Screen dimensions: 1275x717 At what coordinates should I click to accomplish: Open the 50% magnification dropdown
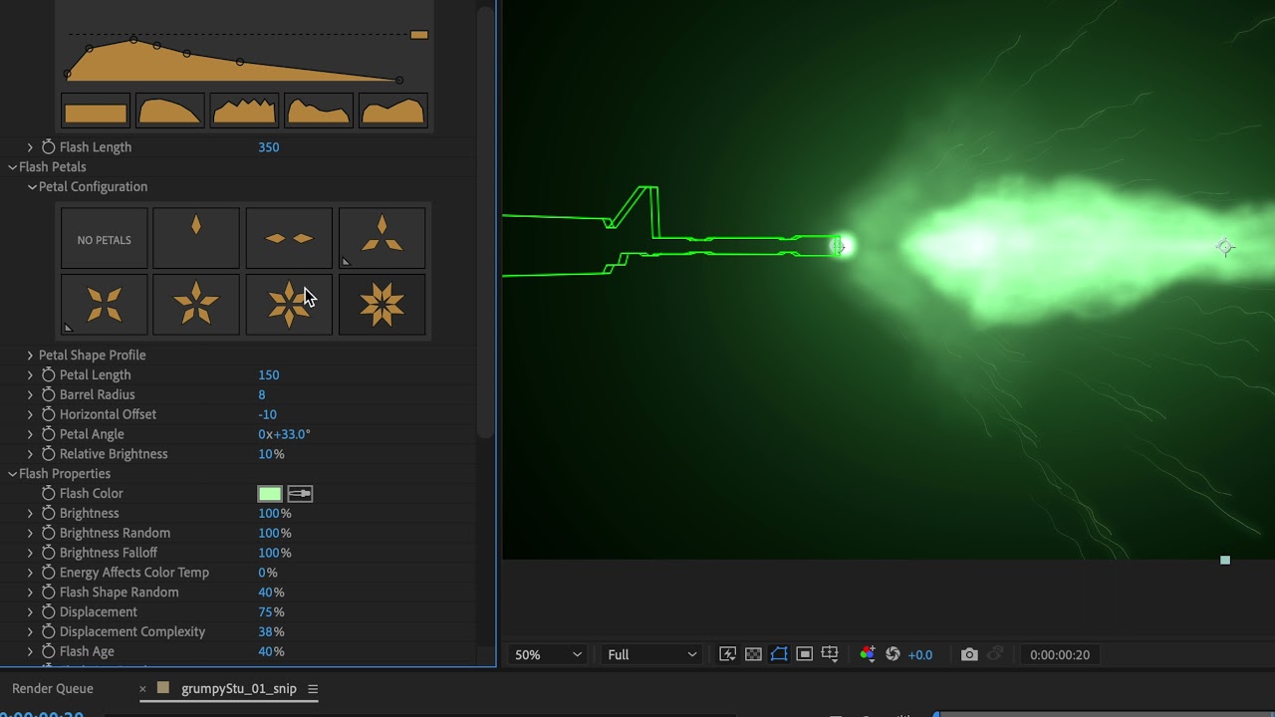coord(547,654)
